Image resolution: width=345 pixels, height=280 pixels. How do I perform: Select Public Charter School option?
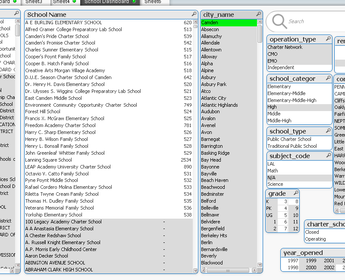click(289, 140)
